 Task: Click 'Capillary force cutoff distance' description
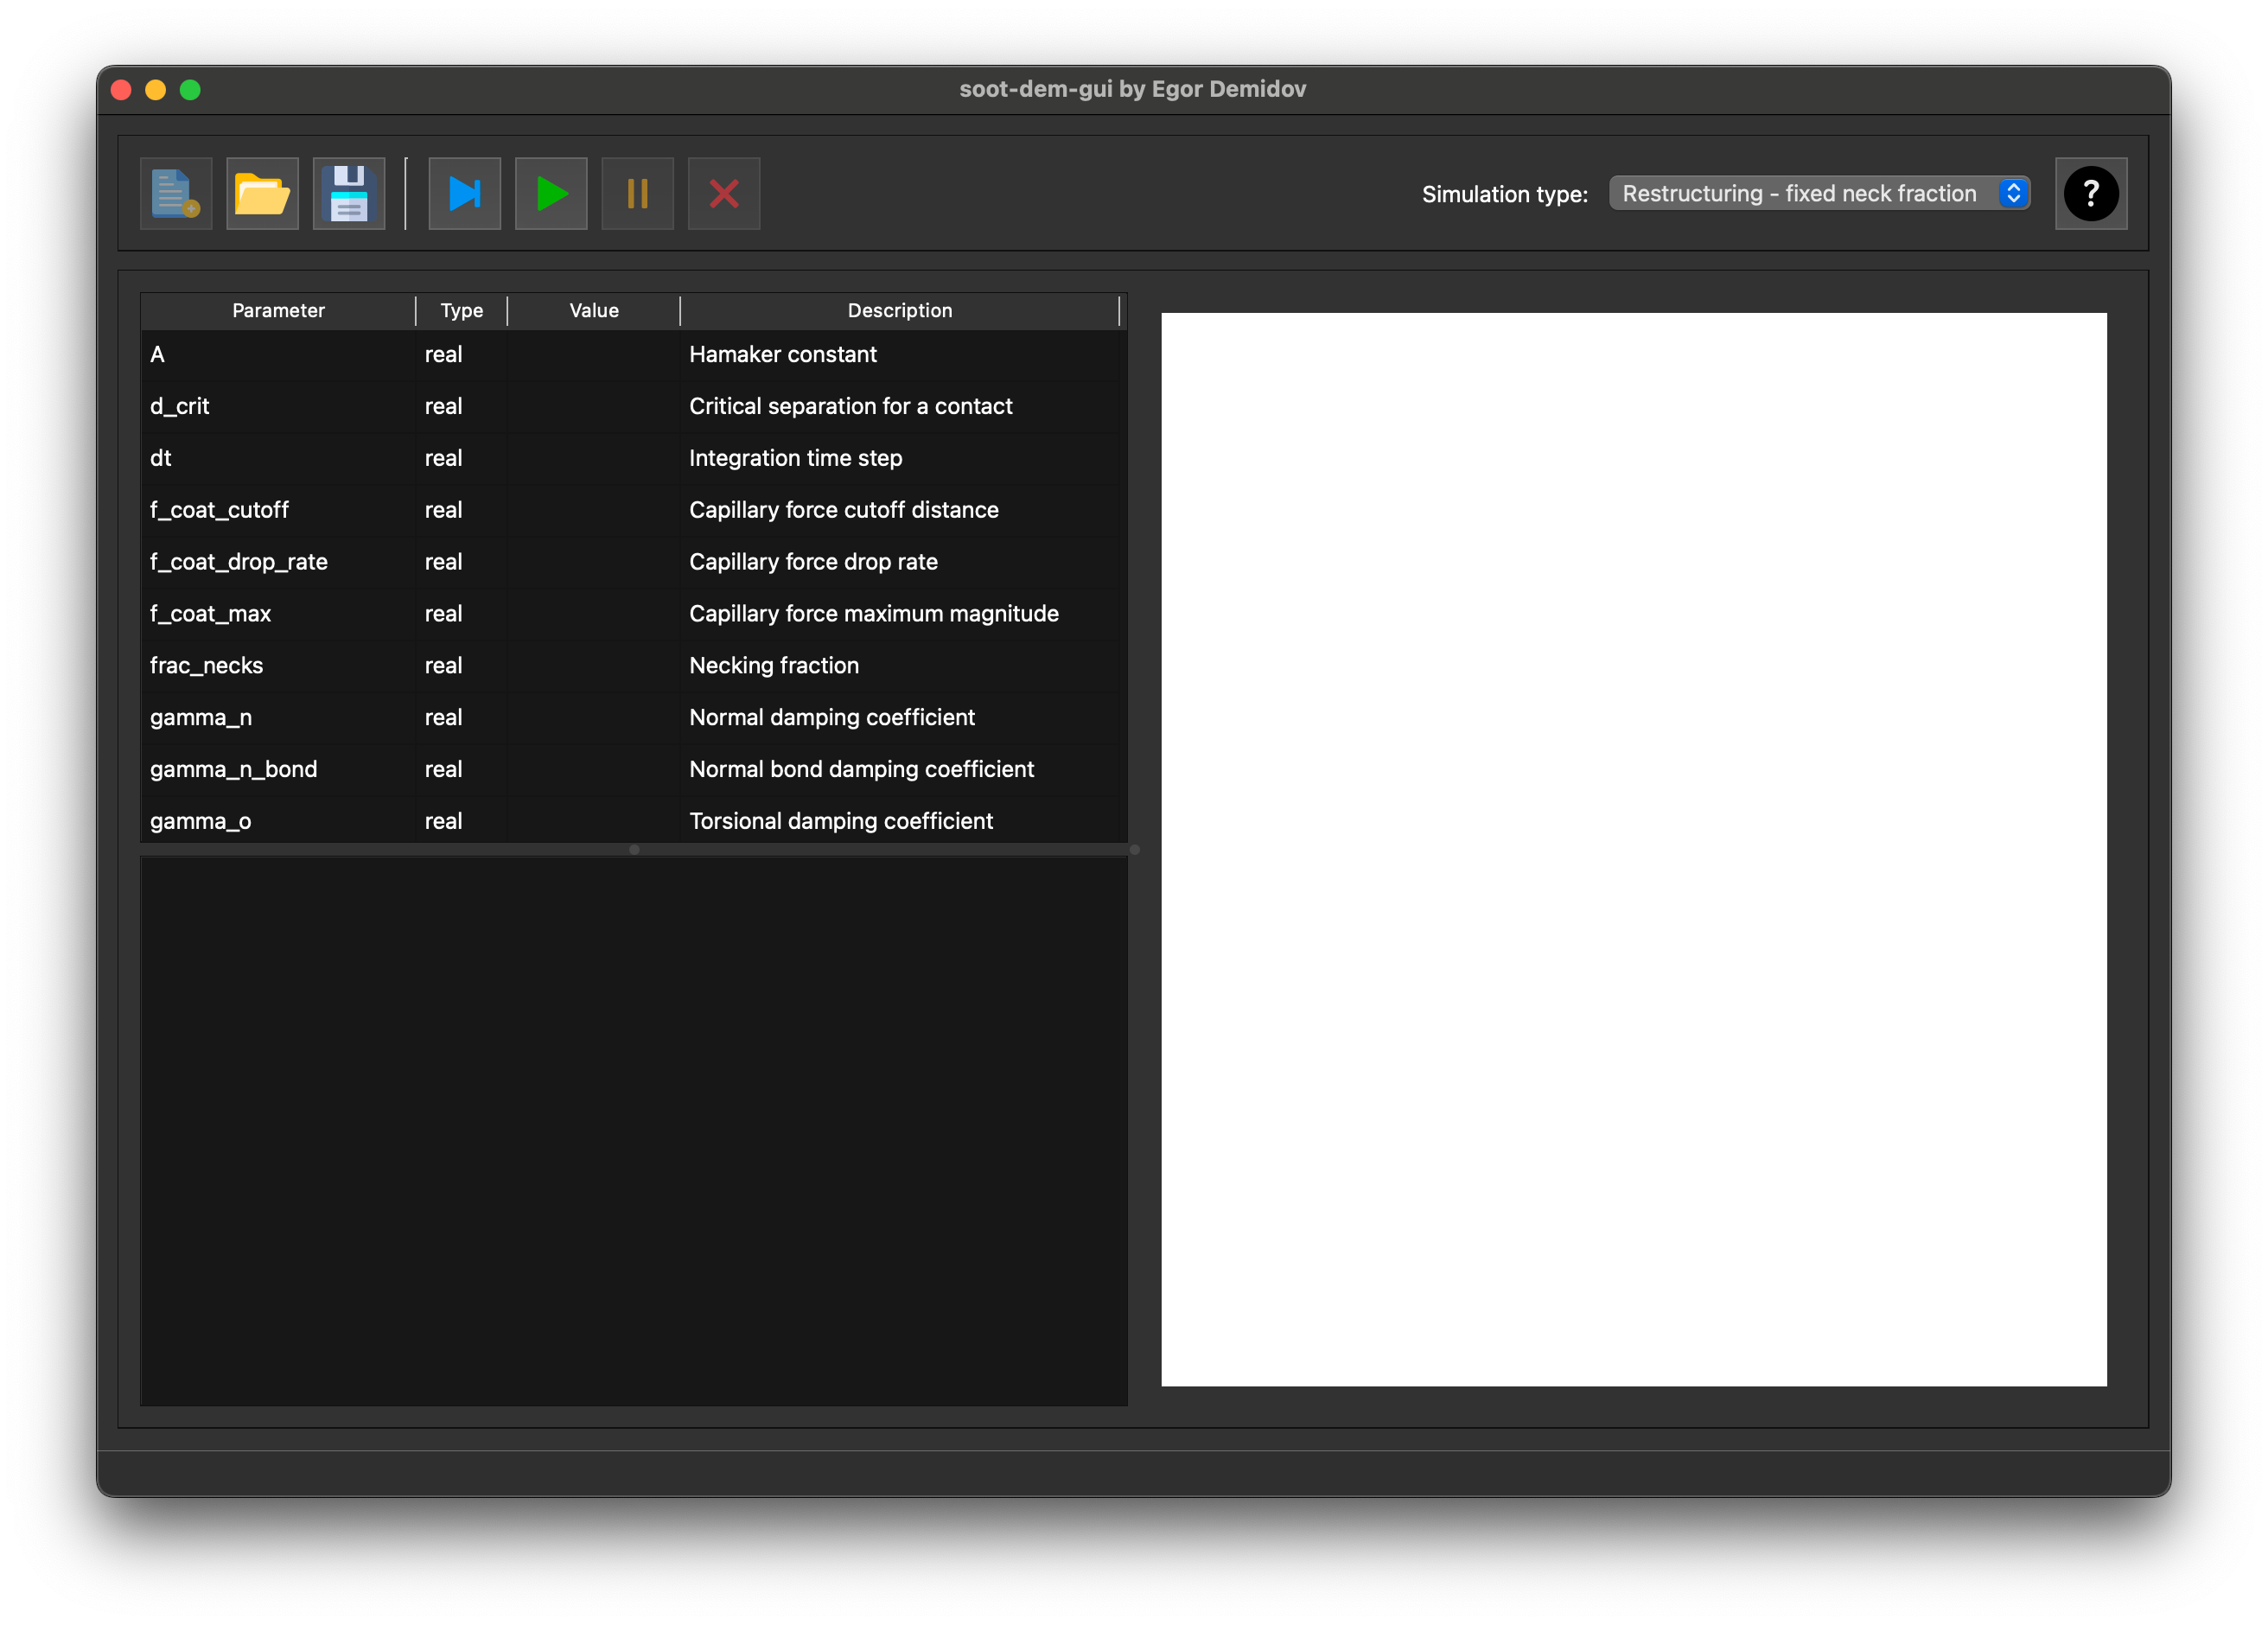[844, 510]
